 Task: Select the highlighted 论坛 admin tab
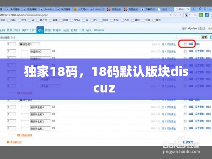[x=40, y=30]
